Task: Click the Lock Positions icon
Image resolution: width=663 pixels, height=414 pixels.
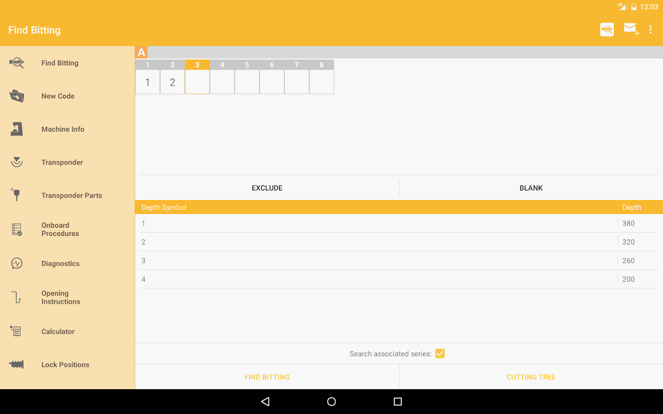Action: pyautogui.click(x=17, y=364)
